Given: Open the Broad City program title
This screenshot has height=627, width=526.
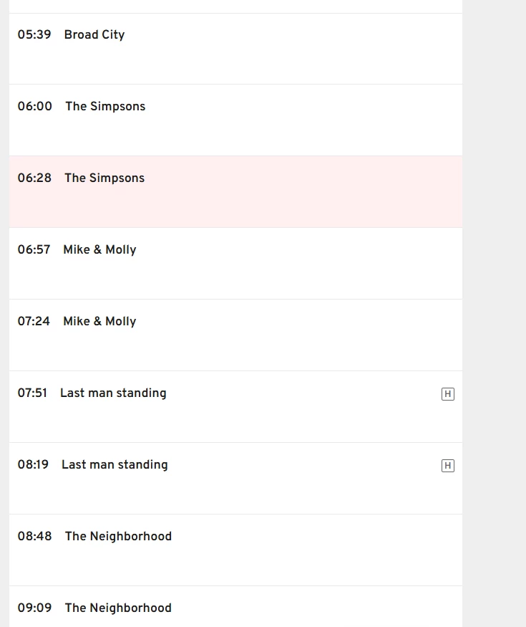Looking at the screenshot, I should point(94,34).
